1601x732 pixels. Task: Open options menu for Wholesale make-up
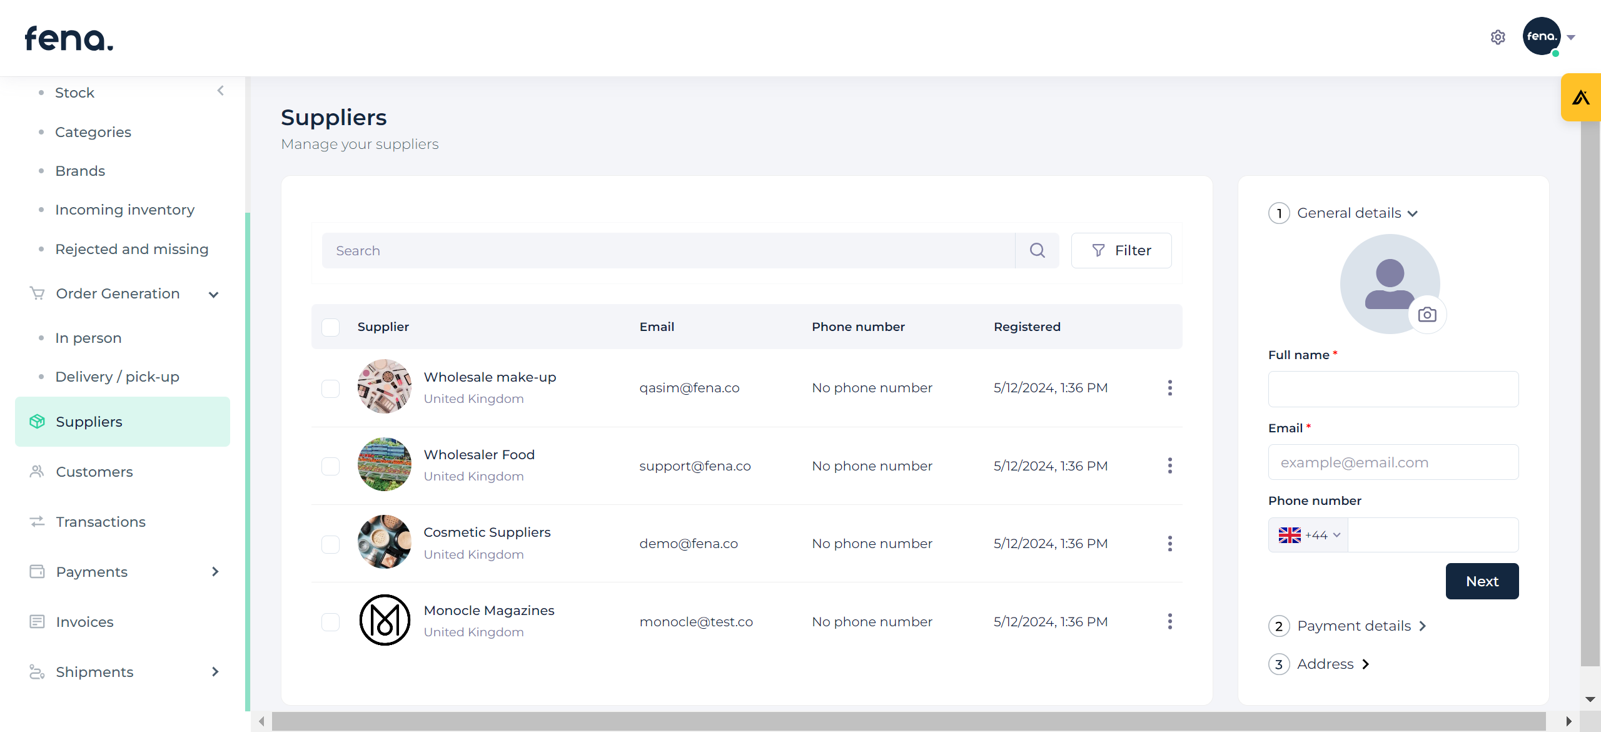(1169, 388)
